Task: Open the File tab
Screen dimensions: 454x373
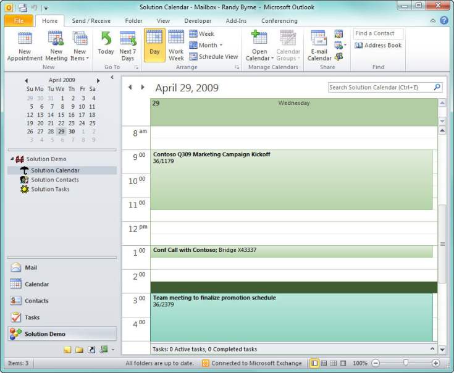Action: click(x=19, y=21)
